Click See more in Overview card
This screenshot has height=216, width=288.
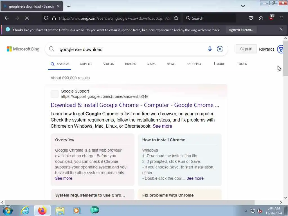(x=64, y=178)
